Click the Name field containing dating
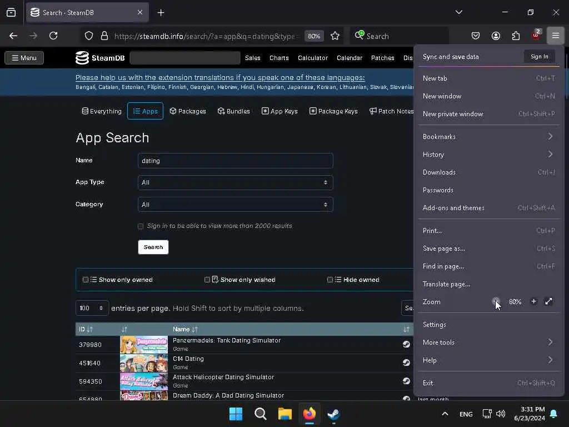 [235, 161]
